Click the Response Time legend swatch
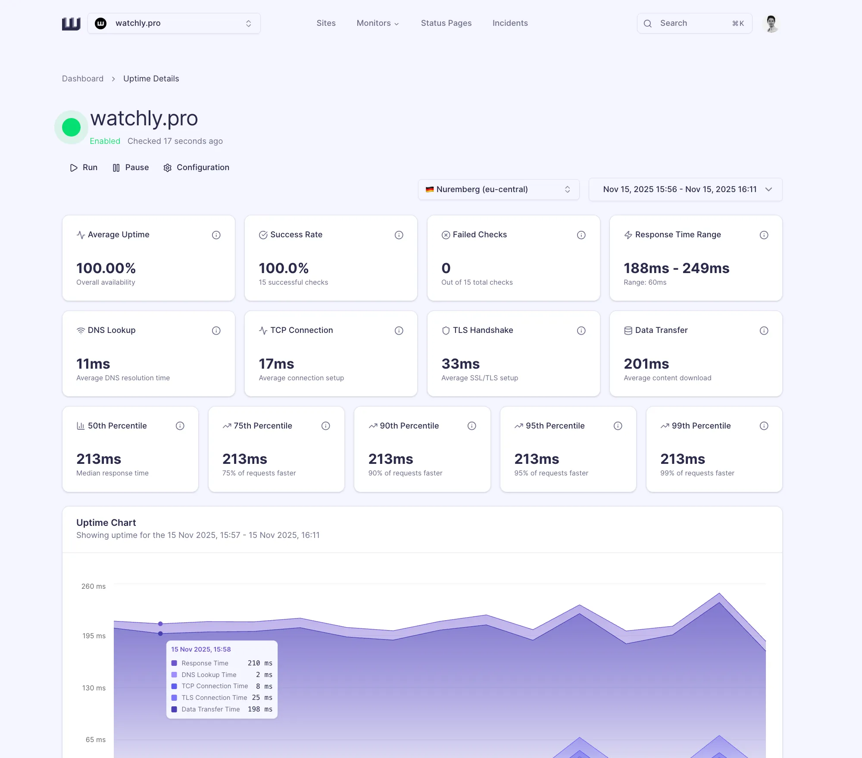Screen dimensions: 862x758 click(x=174, y=663)
